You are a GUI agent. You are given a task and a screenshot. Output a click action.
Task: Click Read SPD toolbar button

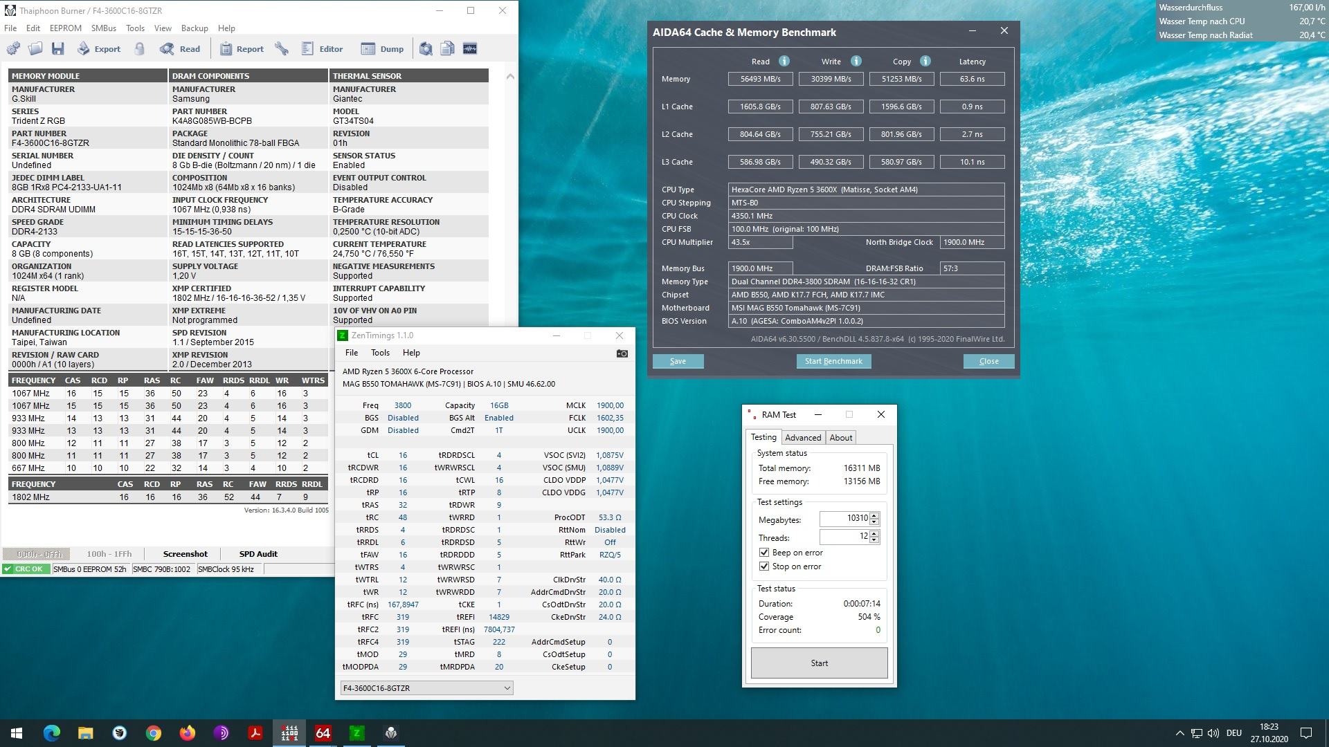pyautogui.click(x=180, y=49)
